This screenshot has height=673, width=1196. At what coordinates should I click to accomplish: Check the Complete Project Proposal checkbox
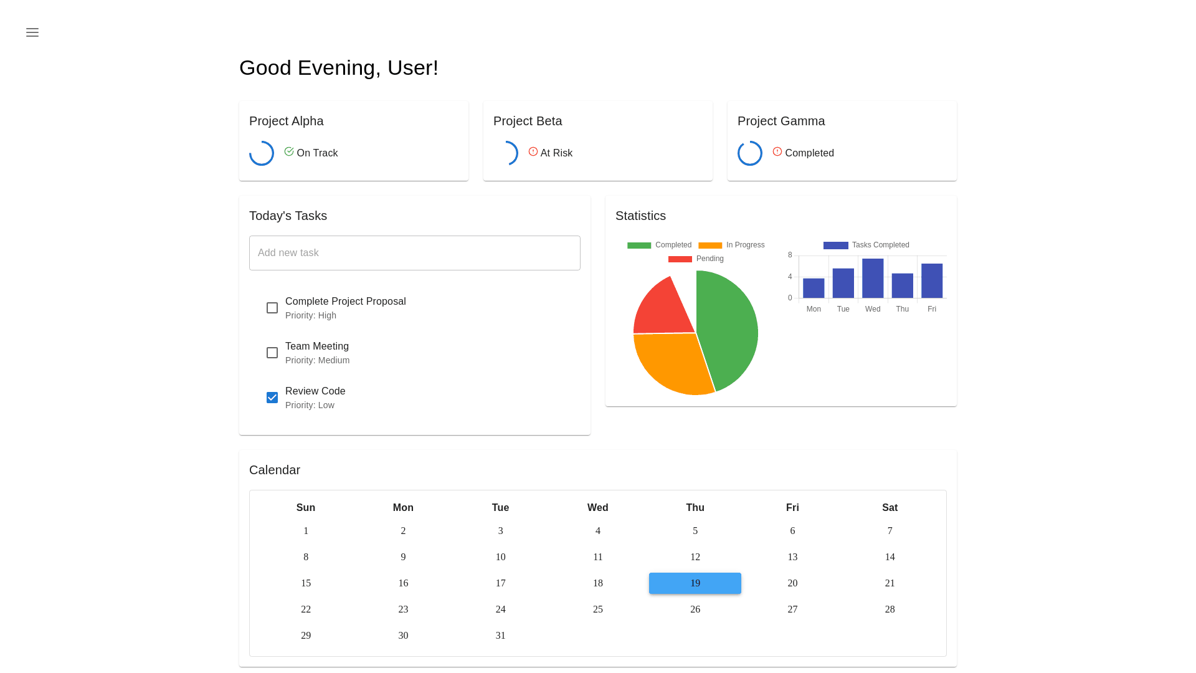[272, 308]
